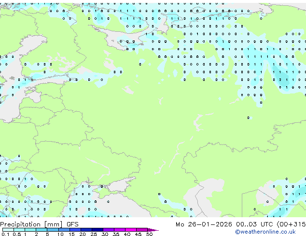Click the '35' legend scale label
The image size is (306, 236).
tap(116, 234)
